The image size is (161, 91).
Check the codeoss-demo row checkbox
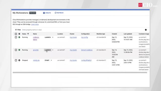coord(16,37)
